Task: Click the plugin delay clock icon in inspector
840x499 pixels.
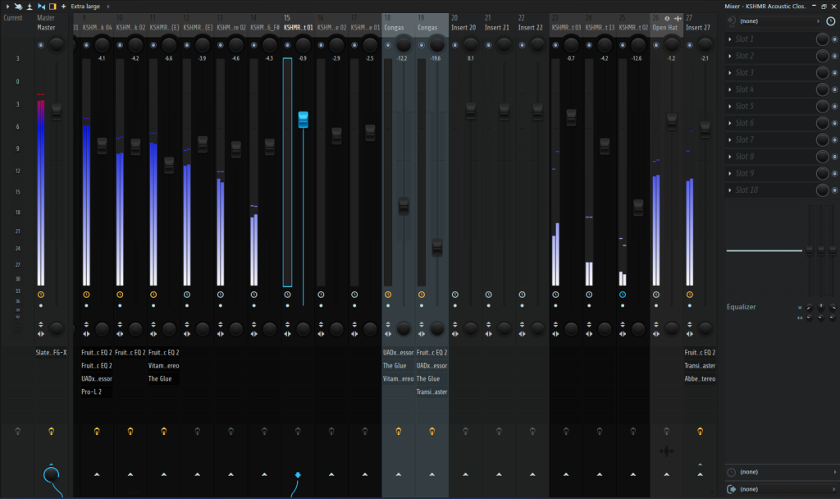Action: click(831, 21)
